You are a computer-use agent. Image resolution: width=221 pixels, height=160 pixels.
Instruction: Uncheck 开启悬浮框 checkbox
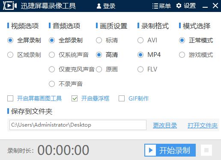75,98
